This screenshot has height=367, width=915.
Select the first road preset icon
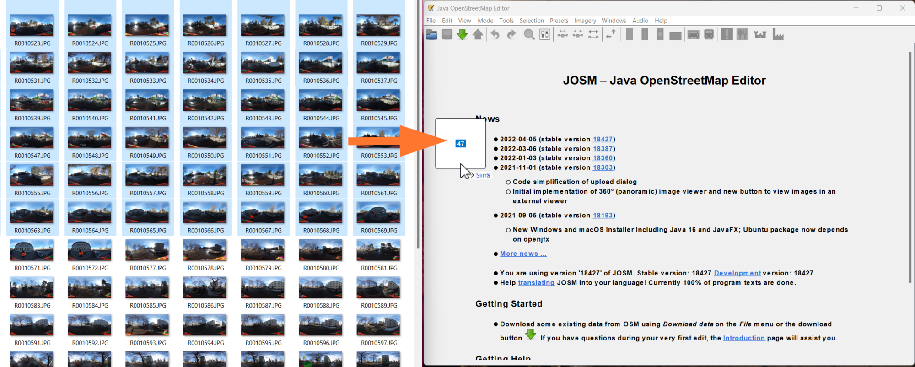point(630,34)
